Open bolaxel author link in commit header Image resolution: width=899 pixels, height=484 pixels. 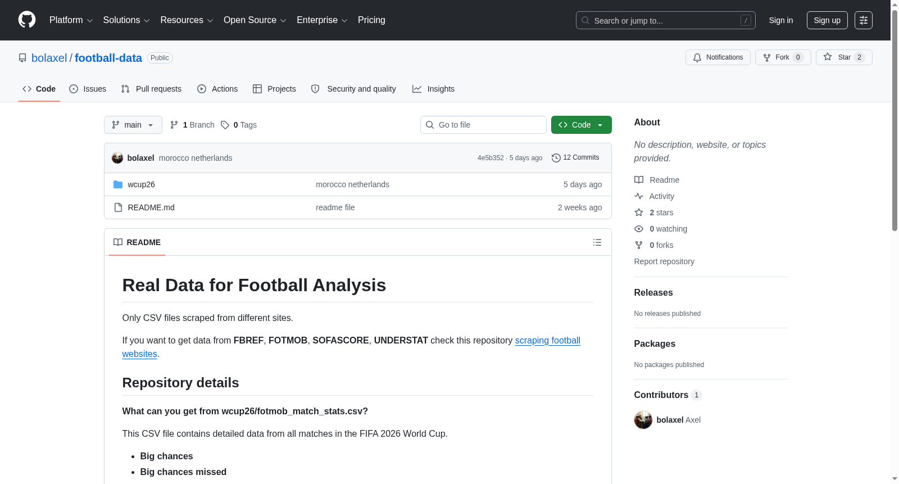pyautogui.click(x=140, y=158)
